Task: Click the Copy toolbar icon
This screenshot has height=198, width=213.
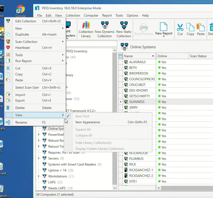Action: (190, 27)
